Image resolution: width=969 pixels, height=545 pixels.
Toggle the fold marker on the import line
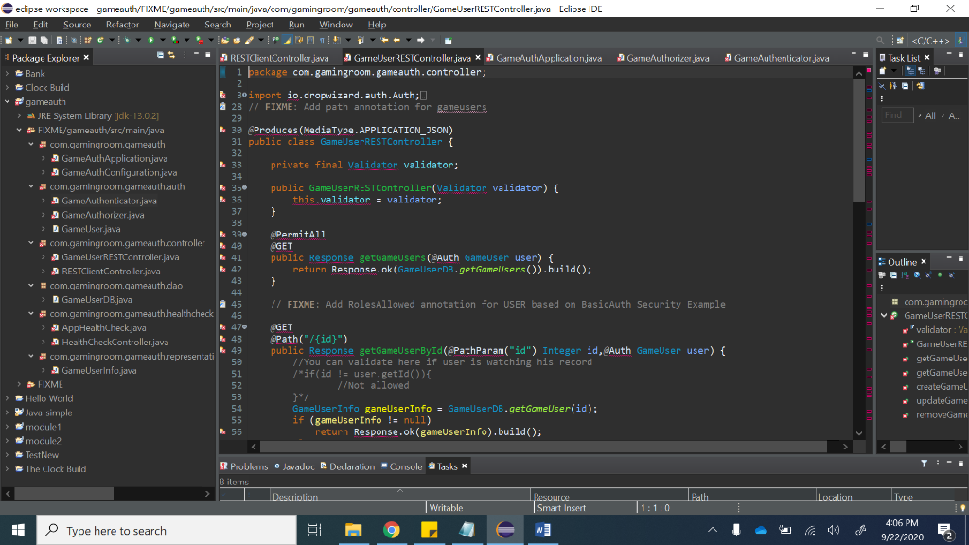click(245, 96)
